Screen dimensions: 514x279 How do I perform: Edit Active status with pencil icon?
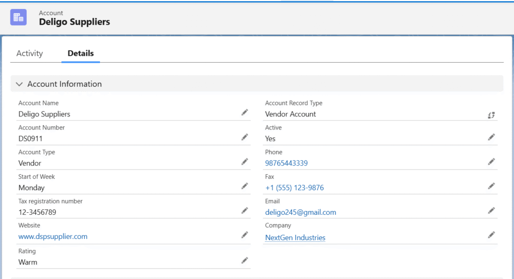[x=491, y=137]
